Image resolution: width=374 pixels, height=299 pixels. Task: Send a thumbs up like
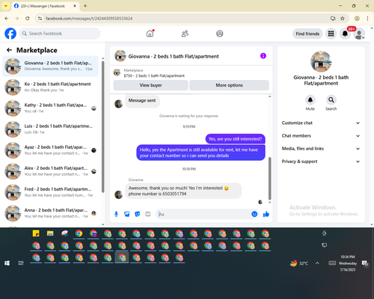click(x=266, y=214)
